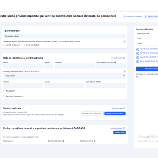Viewport: 158px width, 158px height.
Task: Focus the Cod de identificare fiscală field
Action: 111,66
